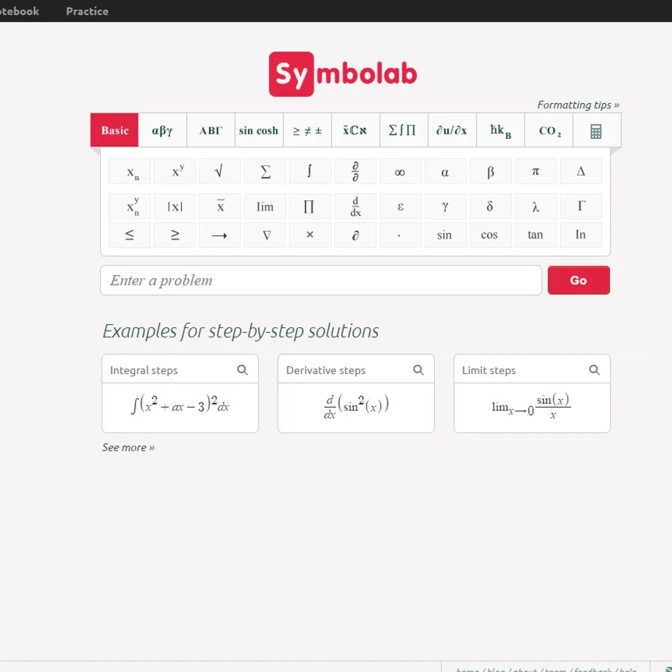This screenshot has width=672, height=672.
Task: Open the ∂u/∂x derivatives tab
Action: [451, 130]
